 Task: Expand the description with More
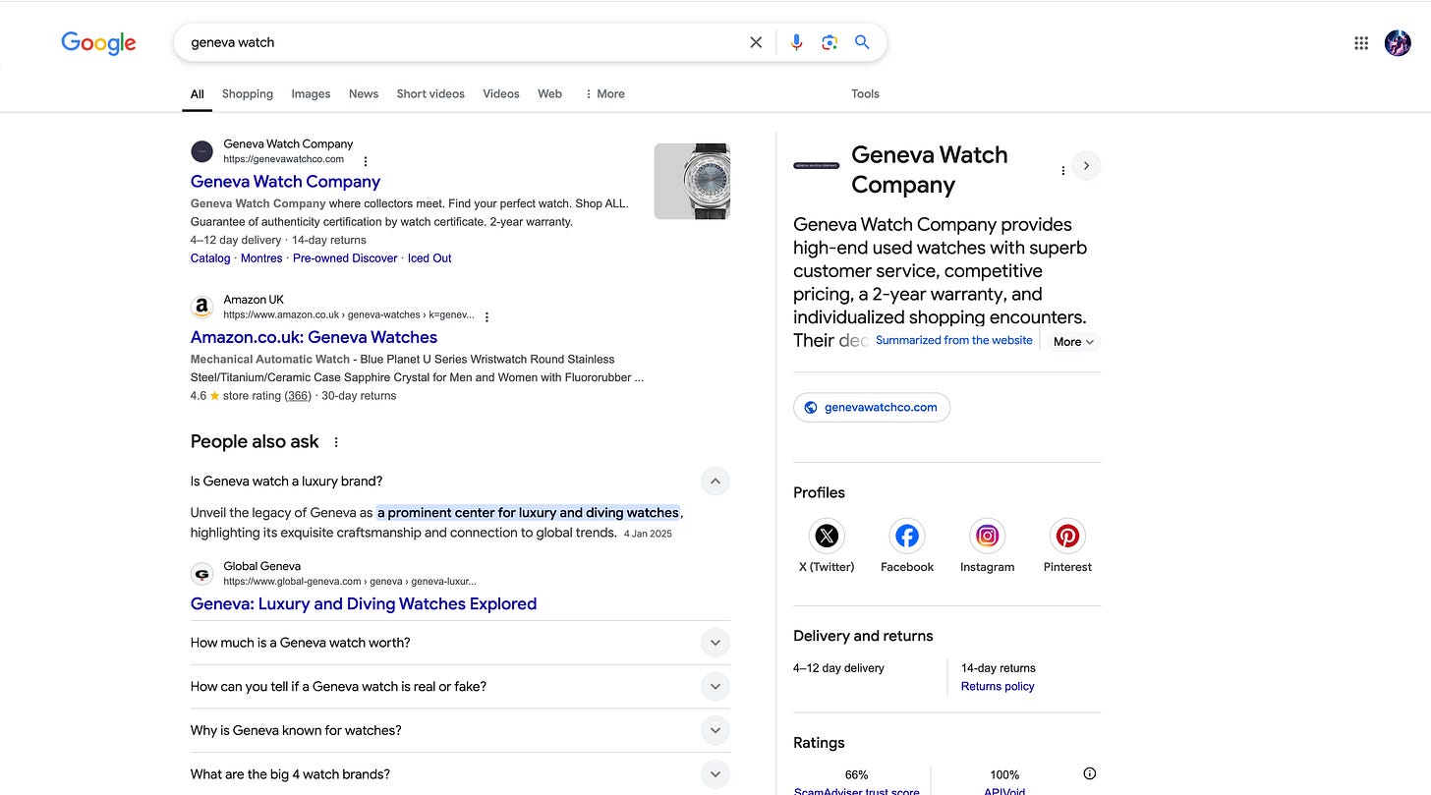[x=1073, y=342]
